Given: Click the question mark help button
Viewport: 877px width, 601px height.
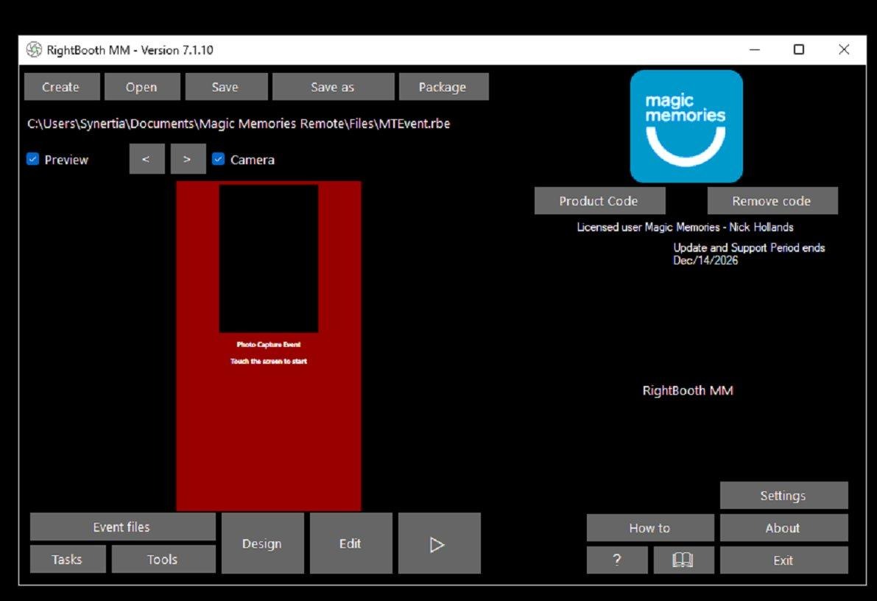Looking at the screenshot, I should (x=617, y=560).
